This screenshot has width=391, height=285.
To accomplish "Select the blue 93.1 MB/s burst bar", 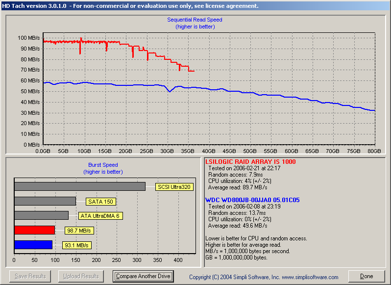I will 33,245.
